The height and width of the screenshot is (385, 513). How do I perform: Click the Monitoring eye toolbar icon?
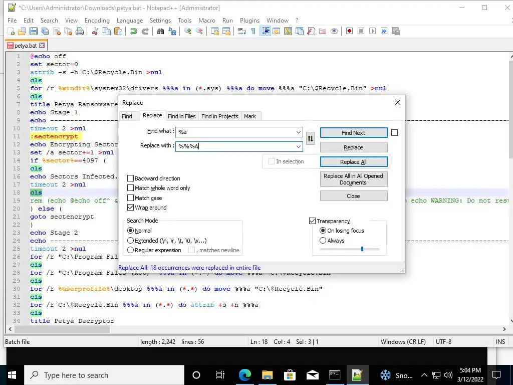(x=334, y=32)
